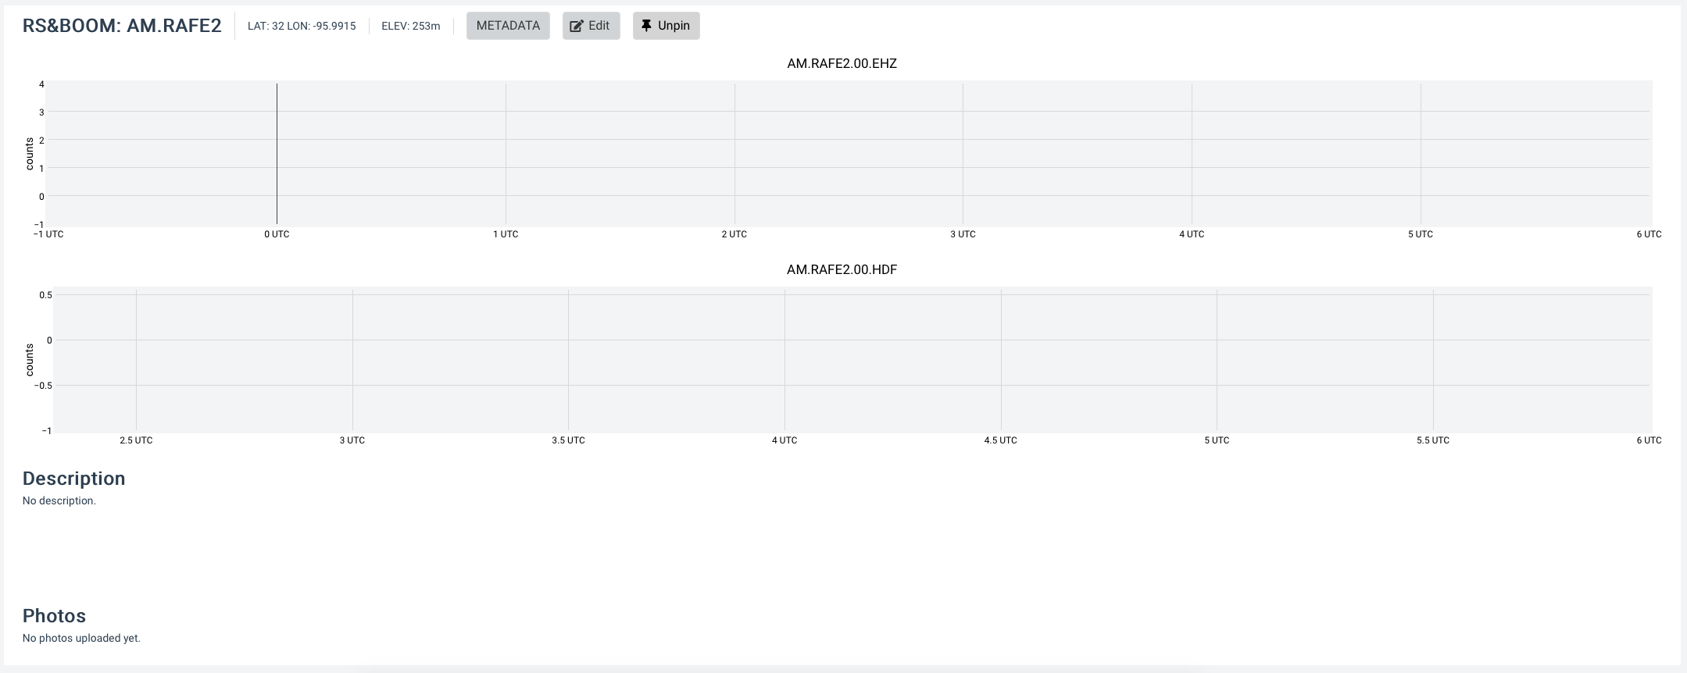Click the Edit button
Screen dimensions: 1687x673
tap(591, 26)
